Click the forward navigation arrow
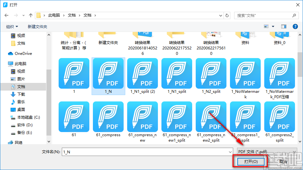Image resolution: width=303 pixels, height=170 pixels. coord(16,15)
